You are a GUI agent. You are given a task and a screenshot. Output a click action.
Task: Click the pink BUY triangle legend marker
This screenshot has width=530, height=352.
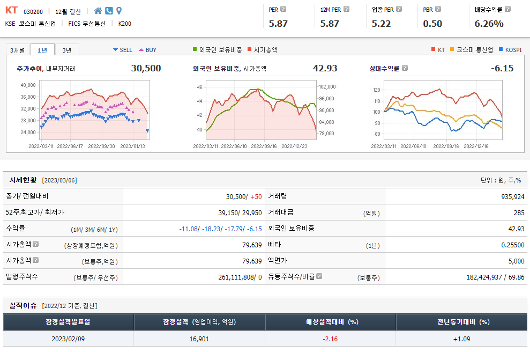[141, 50]
